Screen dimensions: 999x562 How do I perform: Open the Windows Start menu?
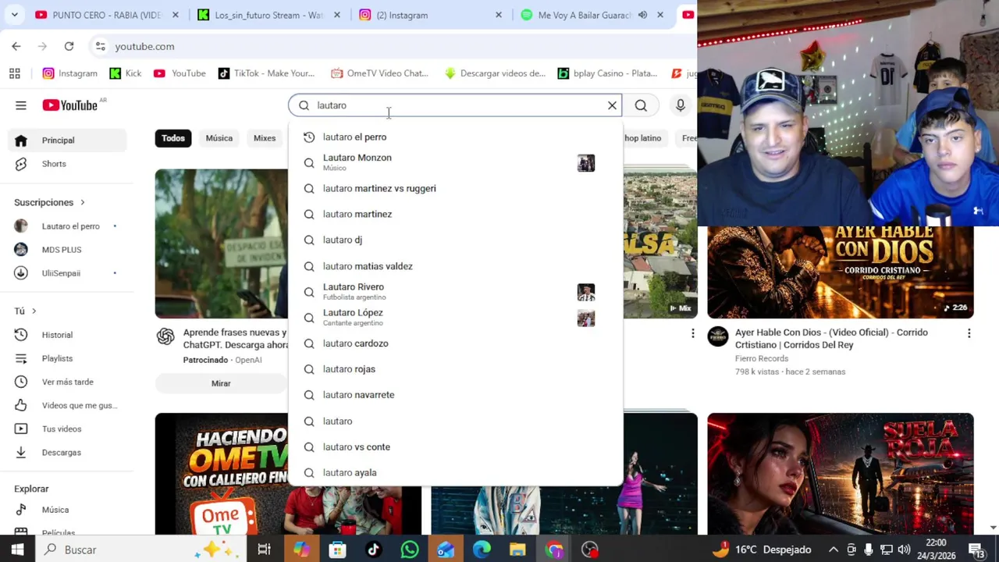[x=17, y=550]
